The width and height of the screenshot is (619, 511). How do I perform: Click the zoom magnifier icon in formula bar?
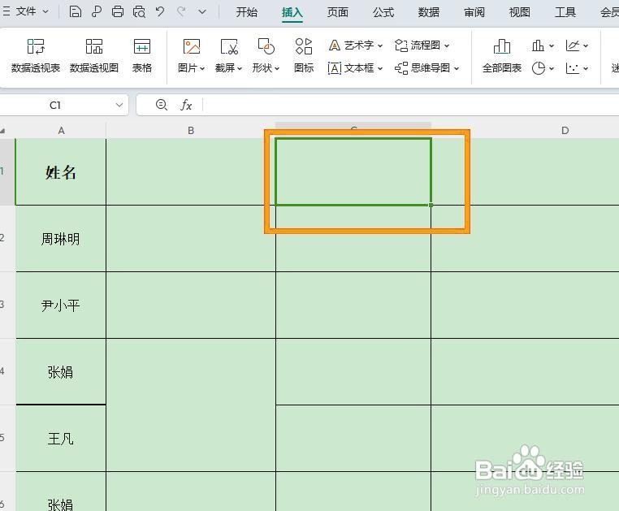coord(162,105)
